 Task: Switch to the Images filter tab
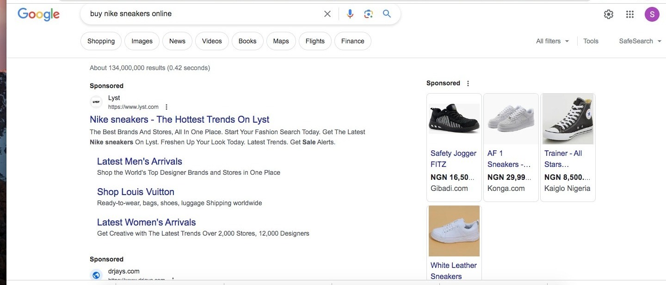pos(142,41)
